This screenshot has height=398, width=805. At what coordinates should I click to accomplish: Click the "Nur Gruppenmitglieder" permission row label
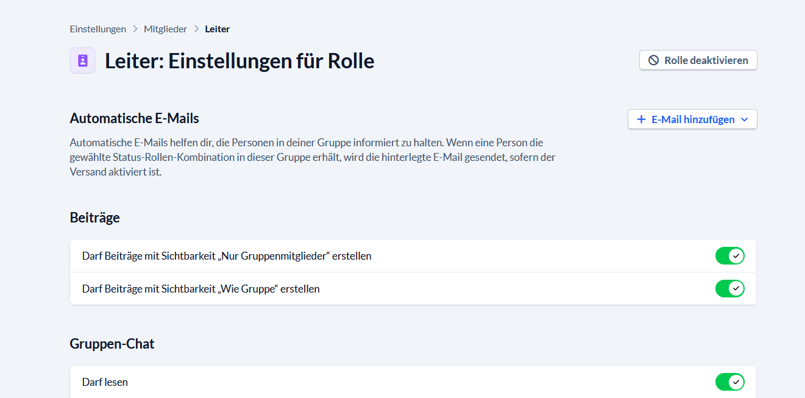click(x=227, y=256)
